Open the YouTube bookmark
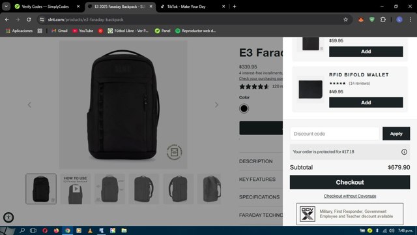The height and width of the screenshot is (235, 417). (83, 31)
